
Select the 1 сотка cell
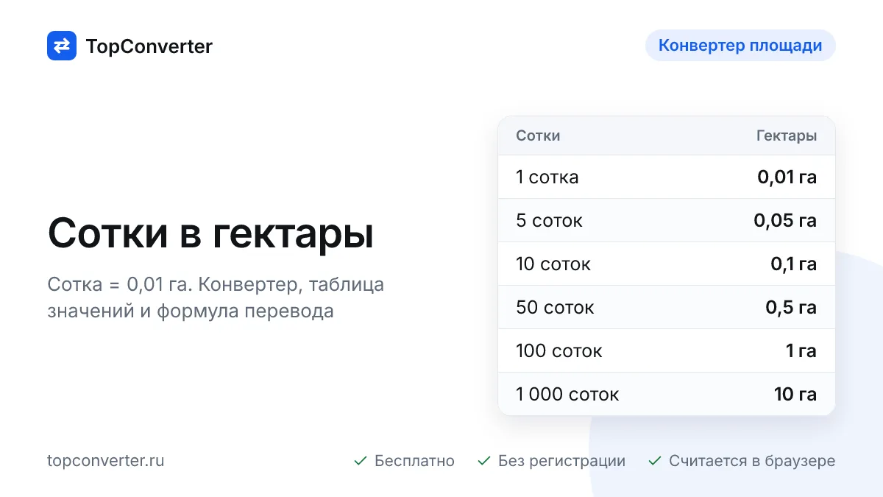tap(547, 177)
